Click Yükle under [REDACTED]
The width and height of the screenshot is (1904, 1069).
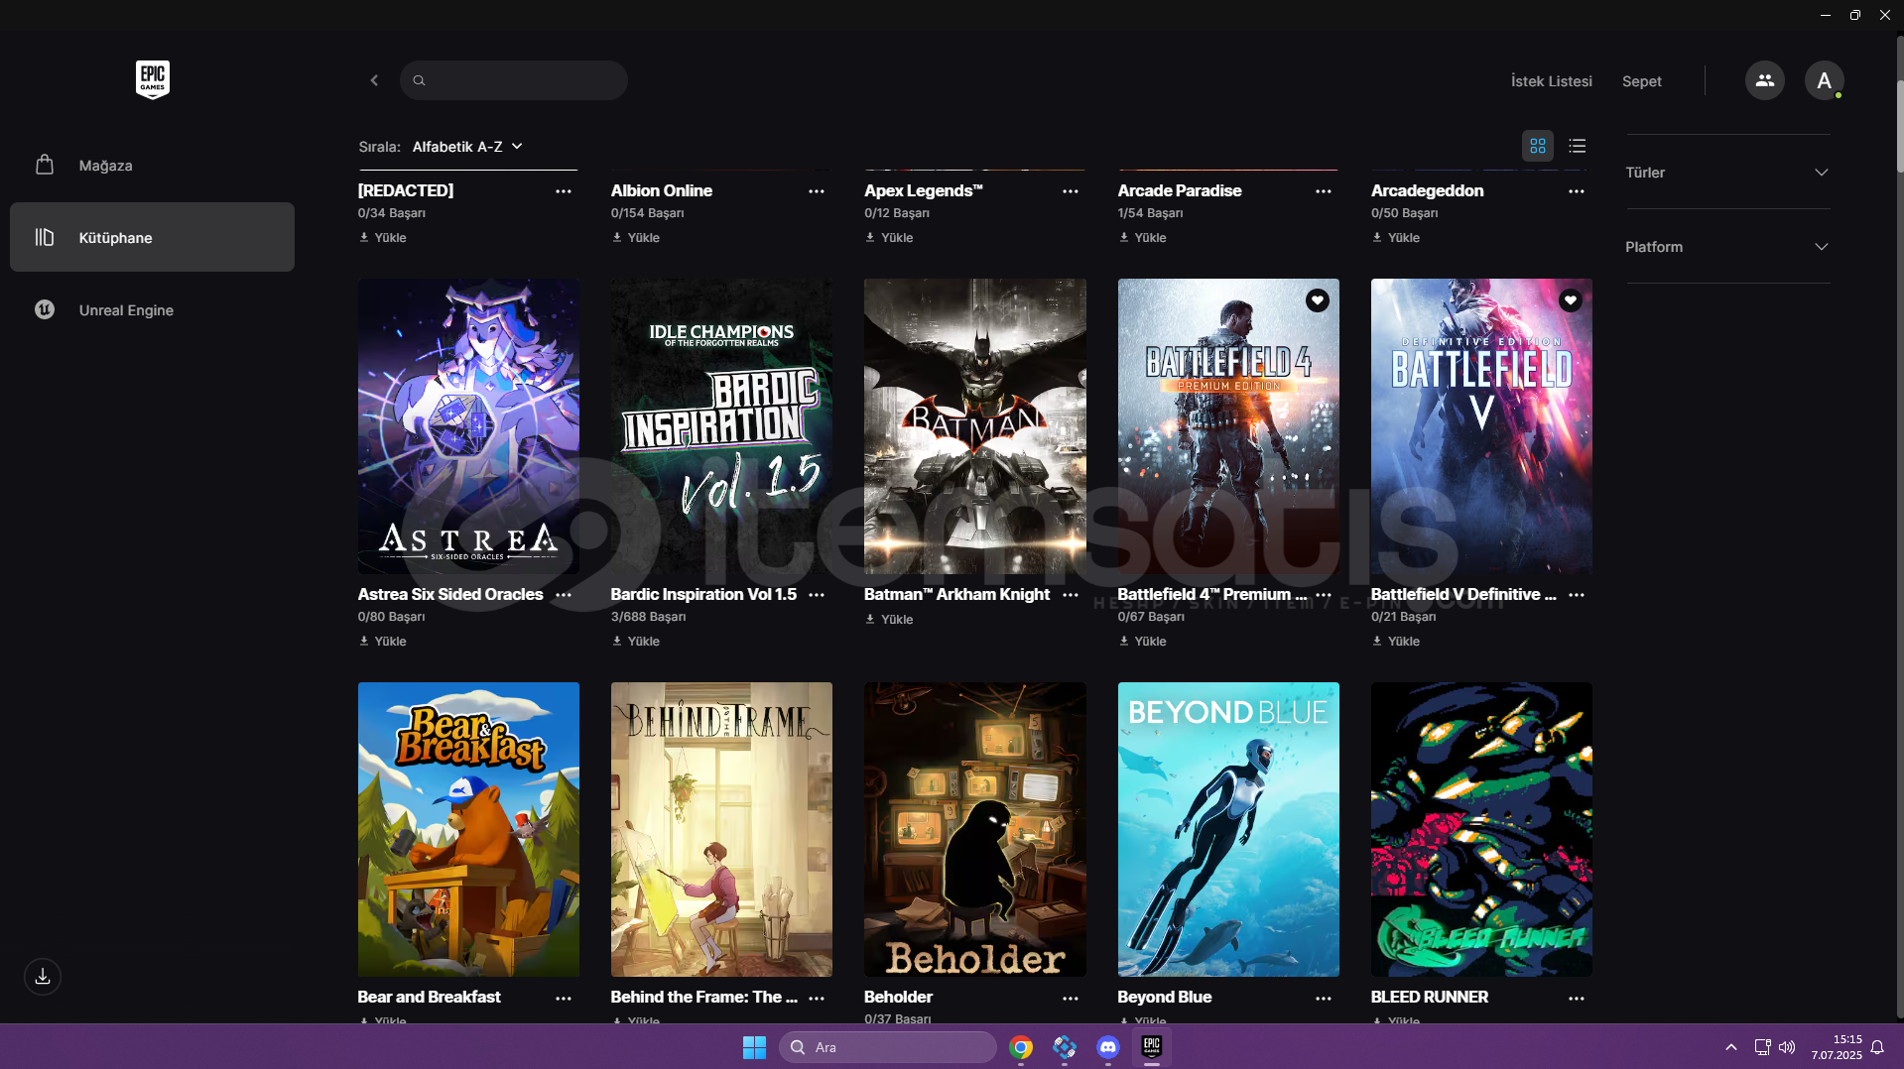pyautogui.click(x=383, y=237)
